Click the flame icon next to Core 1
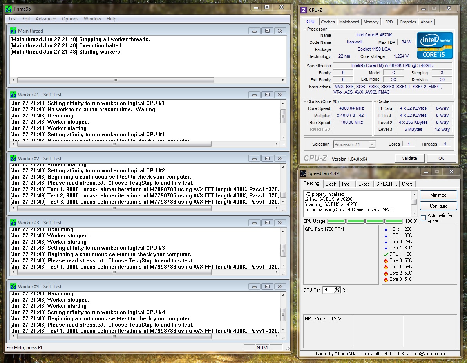 (386, 267)
